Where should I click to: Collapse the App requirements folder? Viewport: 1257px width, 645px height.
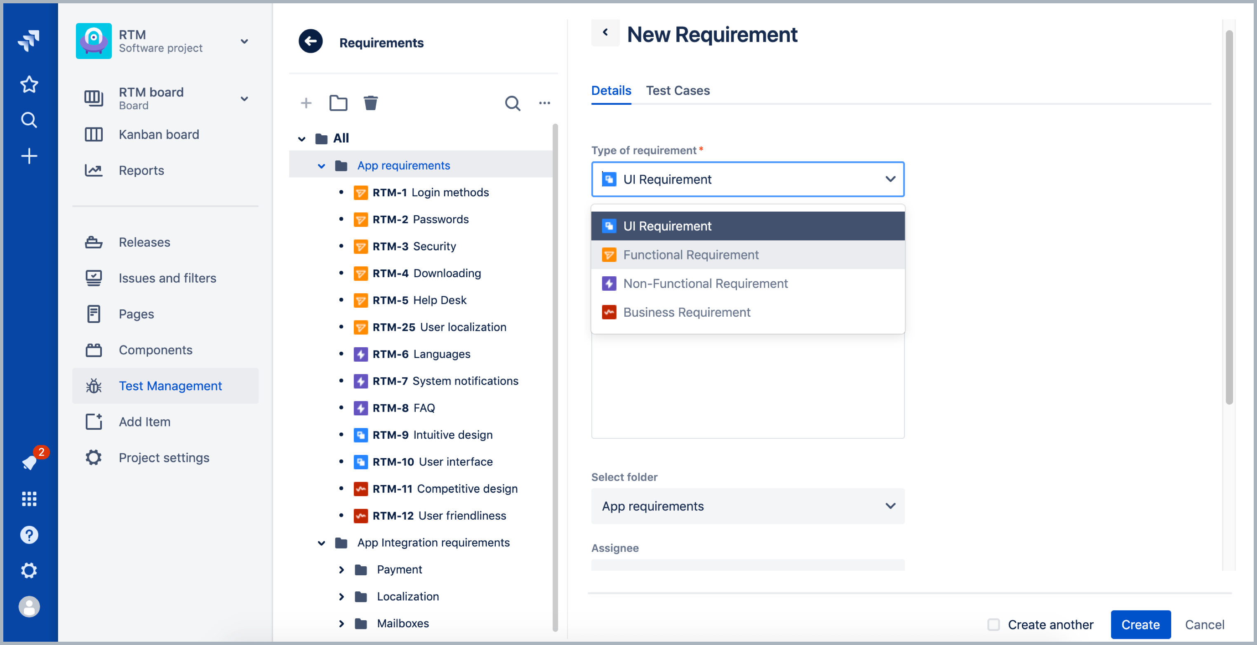(x=321, y=165)
